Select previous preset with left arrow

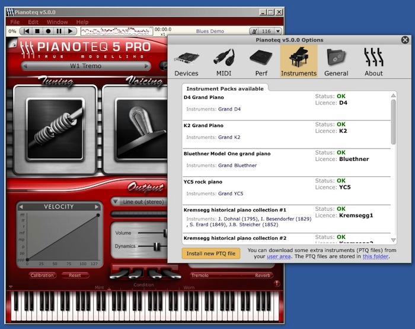[x=25, y=66]
